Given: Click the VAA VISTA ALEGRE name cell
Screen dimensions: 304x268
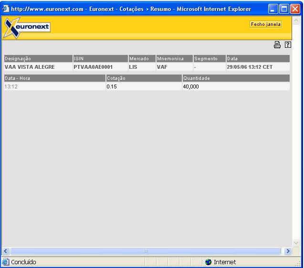Looking at the screenshot, I should coord(29,67).
